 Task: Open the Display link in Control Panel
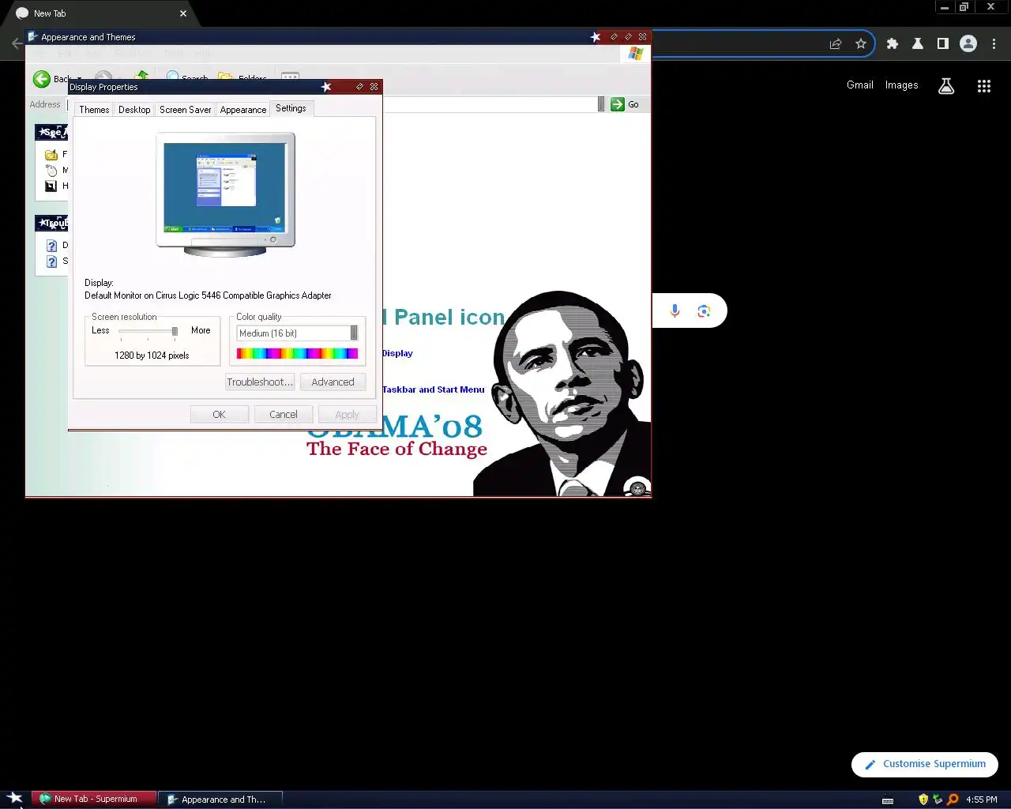tap(397, 353)
